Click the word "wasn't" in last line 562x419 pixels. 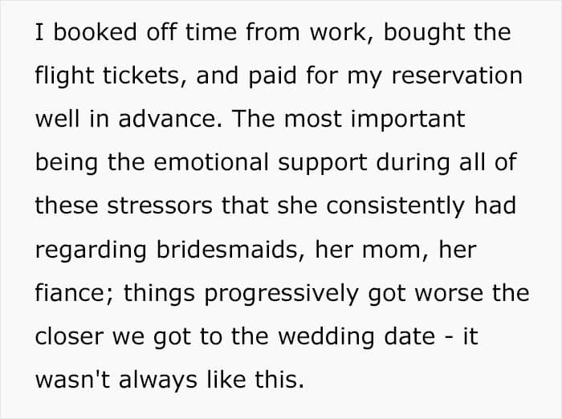[x=72, y=380]
